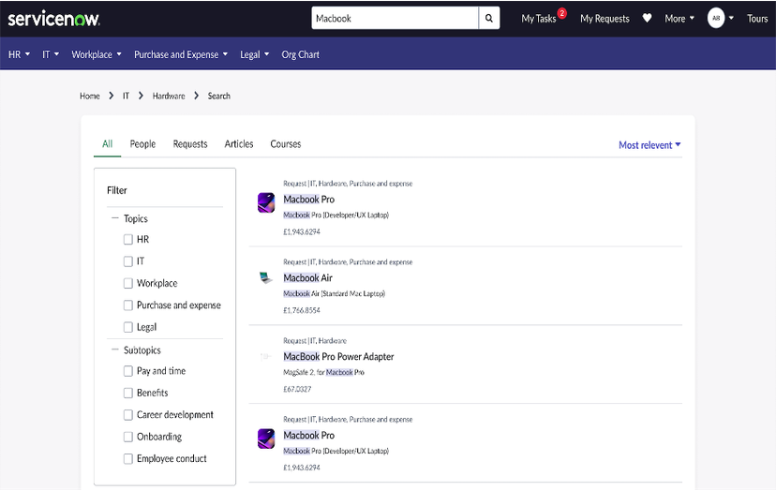Open My Requests
The width and height of the screenshot is (776, 491).
[x=604, y=19]
